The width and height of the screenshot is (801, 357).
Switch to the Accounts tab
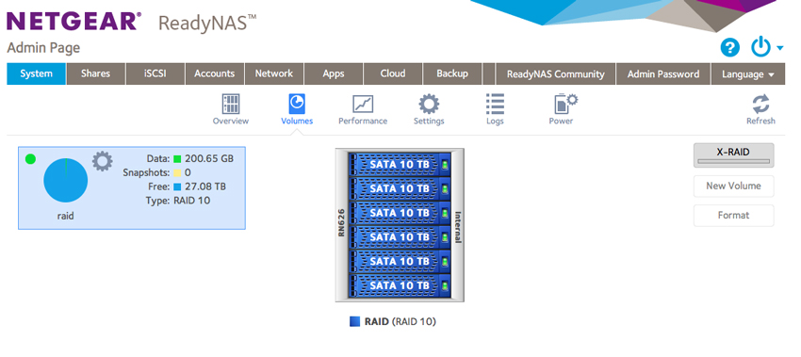(215, 73)
